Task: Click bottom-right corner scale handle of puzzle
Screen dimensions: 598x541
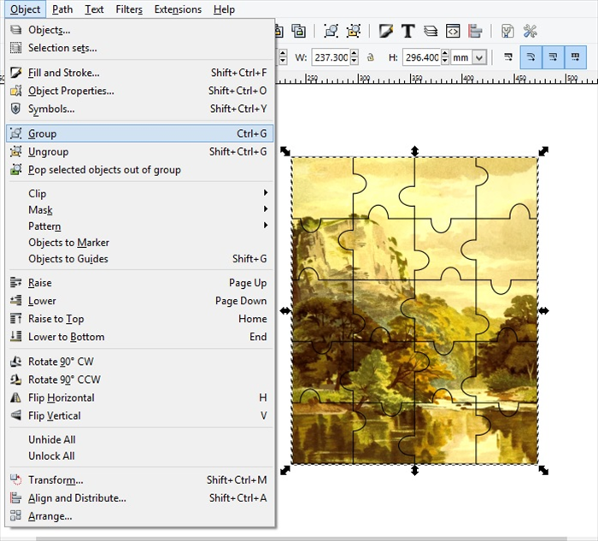Action: [x=543, y=470]
